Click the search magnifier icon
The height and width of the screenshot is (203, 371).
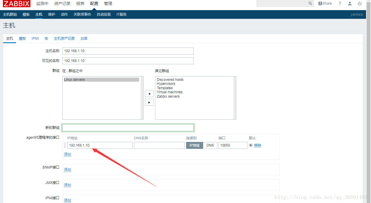pyautogui.click(x=310, y=3)
